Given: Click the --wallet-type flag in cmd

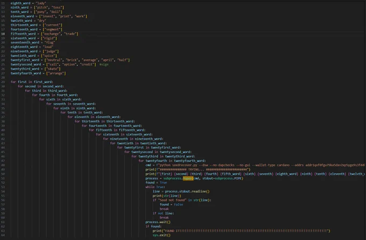Looking at the screenshot, I should coord(264,165).
